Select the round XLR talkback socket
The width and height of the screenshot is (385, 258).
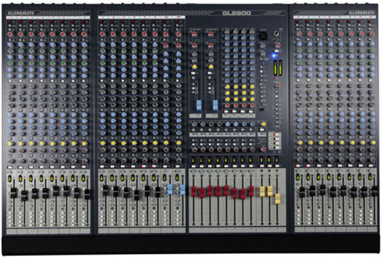coord(263,35)
